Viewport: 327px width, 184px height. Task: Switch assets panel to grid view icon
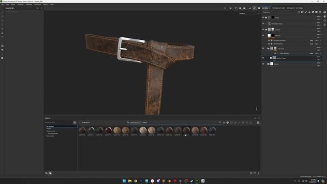258,123
